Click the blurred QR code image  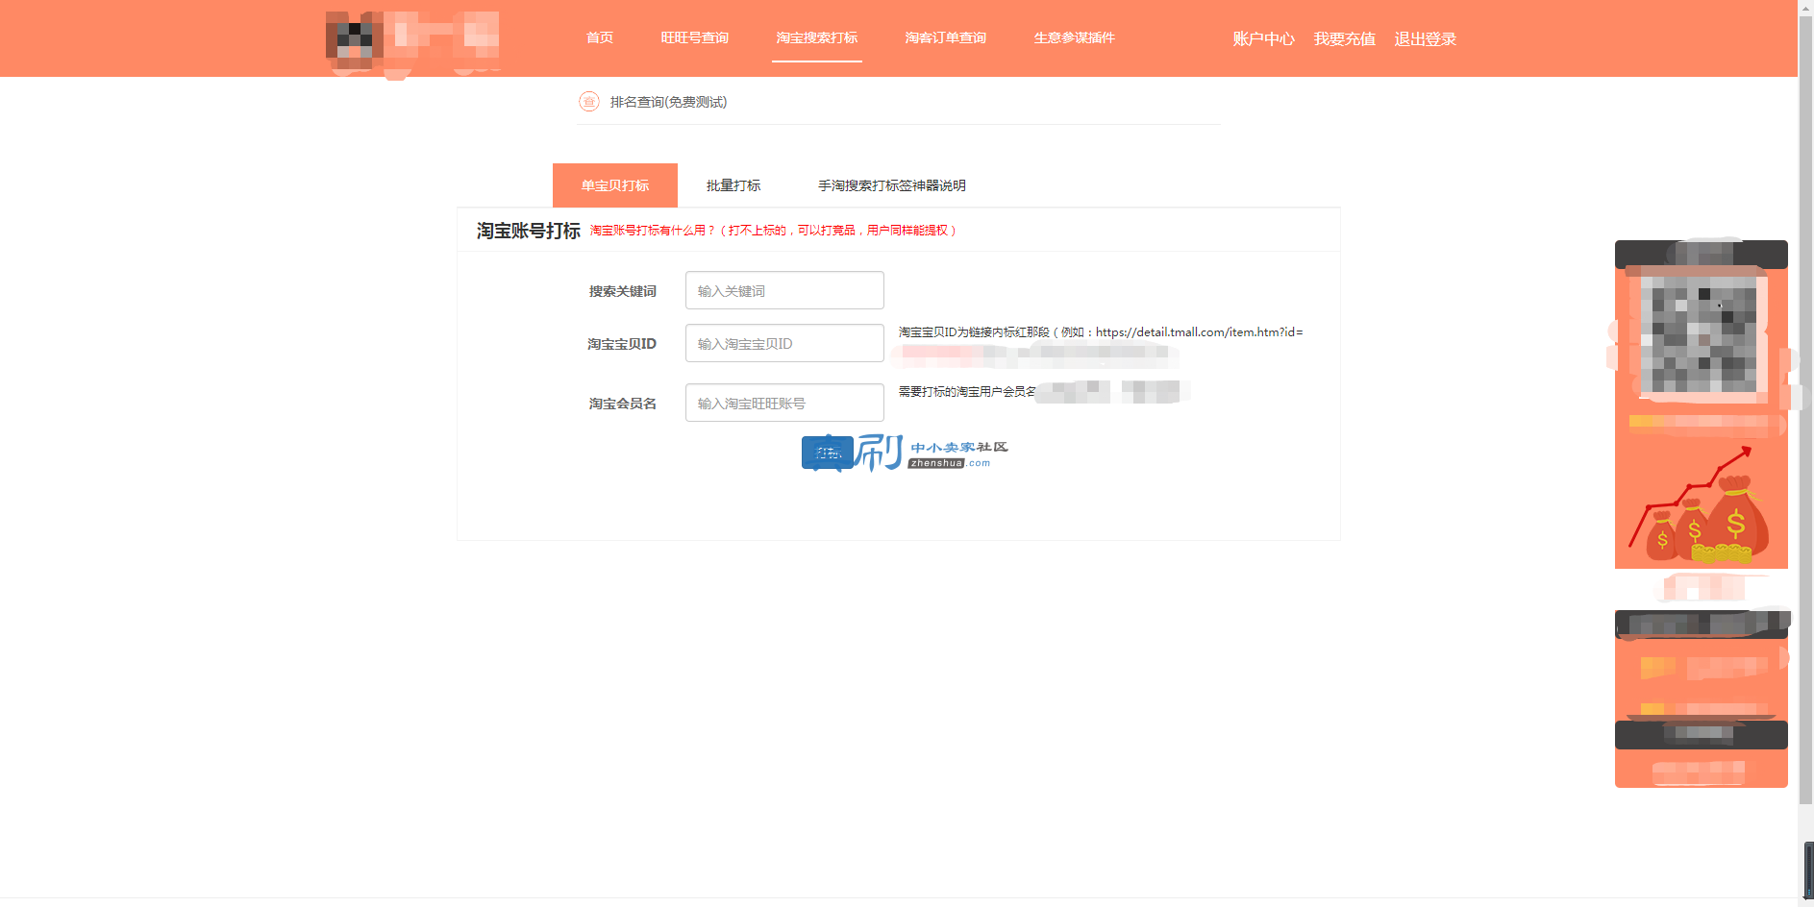pos(1699,335)
